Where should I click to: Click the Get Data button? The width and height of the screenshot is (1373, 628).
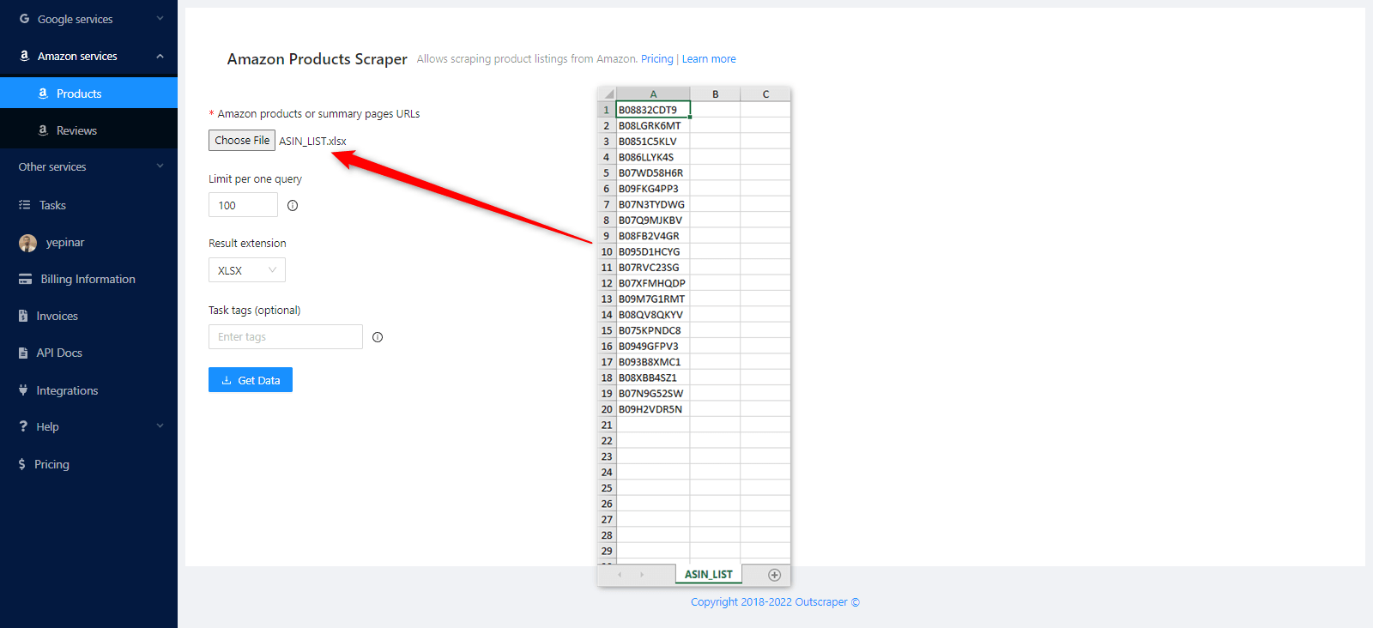(251, 380)
